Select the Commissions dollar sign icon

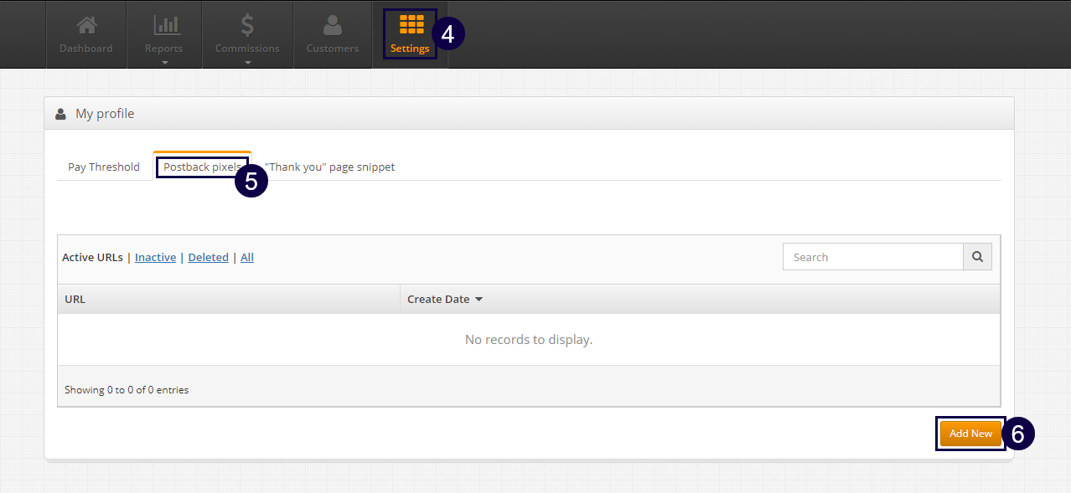pos(247,26)
